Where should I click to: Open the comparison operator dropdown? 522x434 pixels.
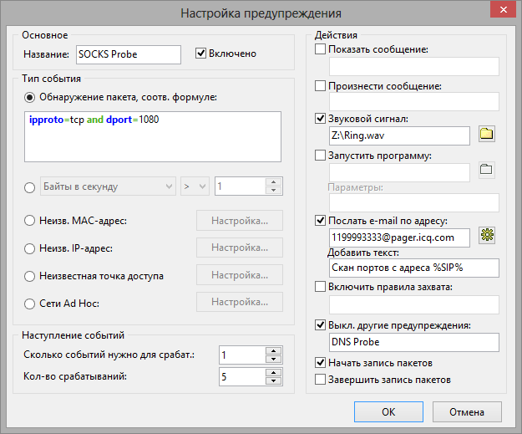coord(195,186)
